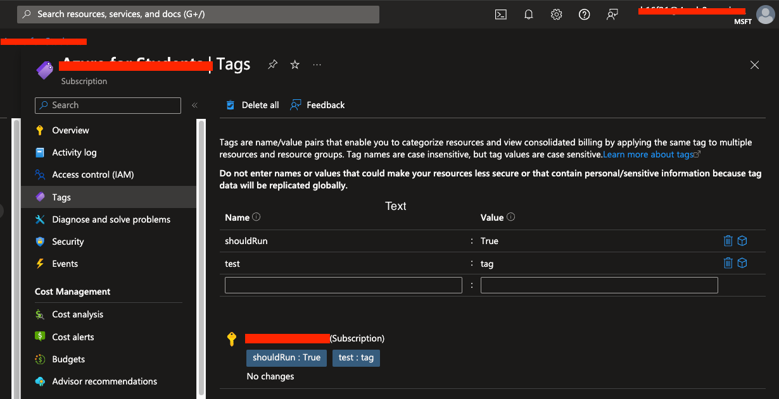Screen dimensions: 779x399
Task: View resources with test tag
Action: click(742, 263)
